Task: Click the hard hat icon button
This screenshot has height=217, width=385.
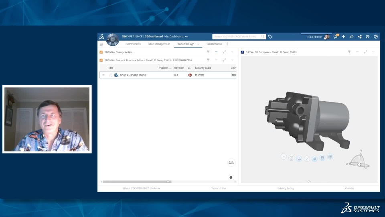Action: [231, 162]
